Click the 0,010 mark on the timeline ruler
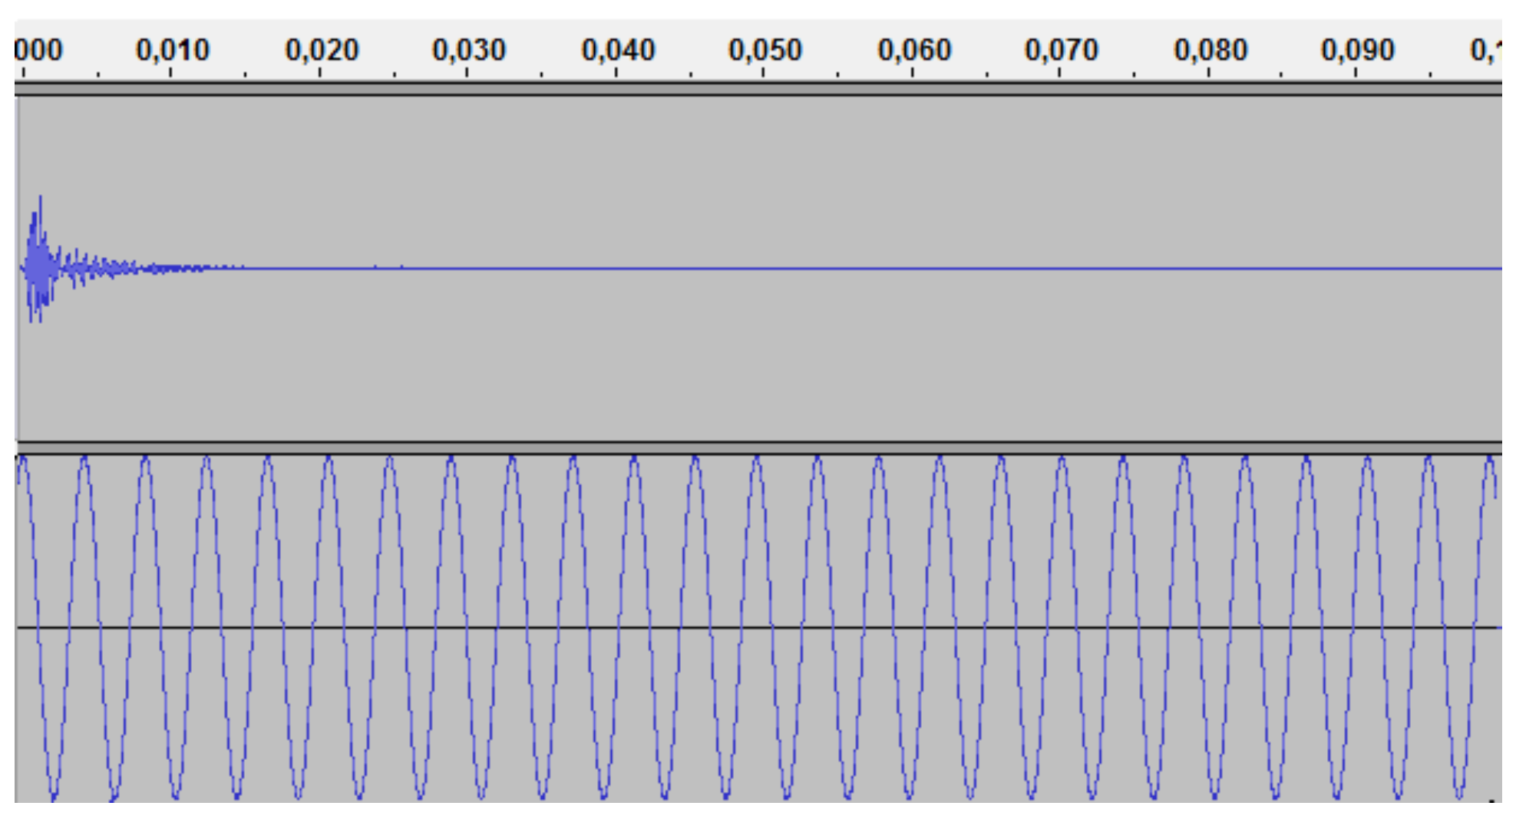Image resolution: width=1516 pixels, height=819 pixels. click(172, 51)
